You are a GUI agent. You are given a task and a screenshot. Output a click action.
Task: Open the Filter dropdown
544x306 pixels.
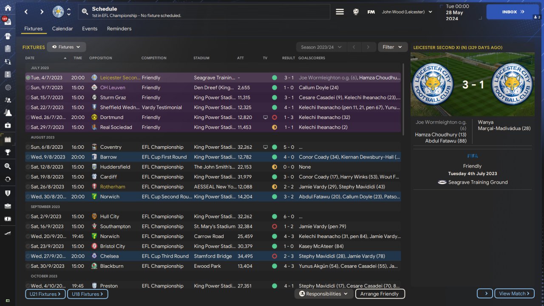[x=392, y=47]
